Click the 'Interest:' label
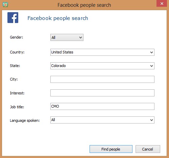 tap(17, 93)
